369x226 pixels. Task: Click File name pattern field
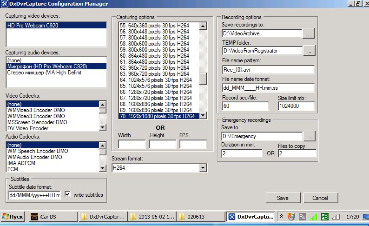pos(269,70)
